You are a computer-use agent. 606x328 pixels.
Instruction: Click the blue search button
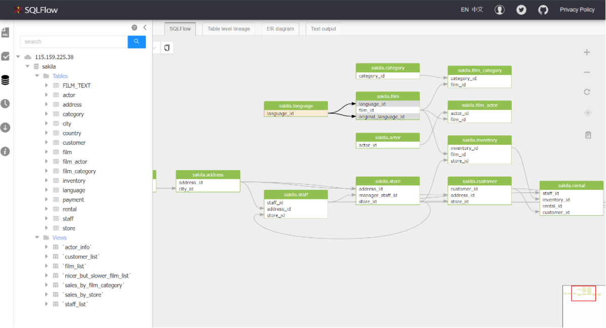tap(137, 42)
